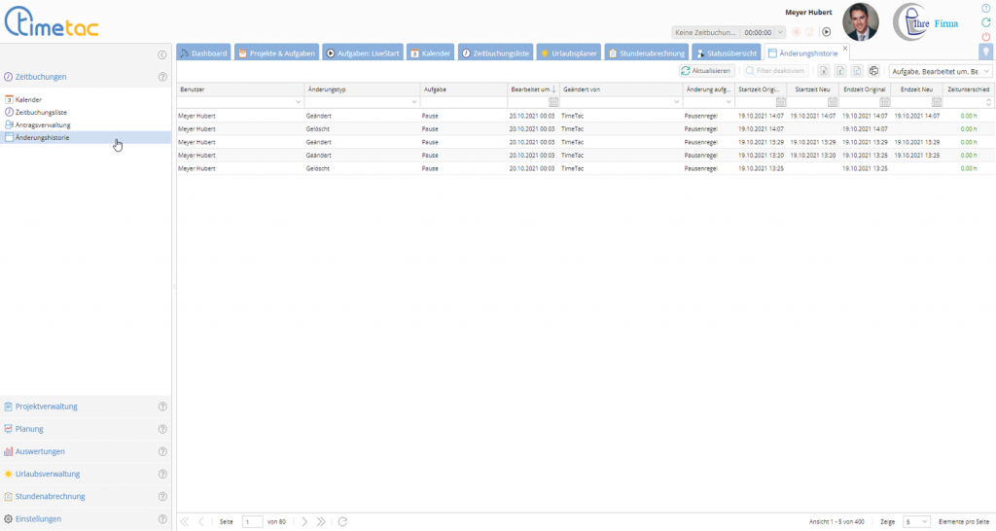Viewport: 996px width, 531px height.
Task: Click the lightbulb tips icon
Action: coord(985,53)
